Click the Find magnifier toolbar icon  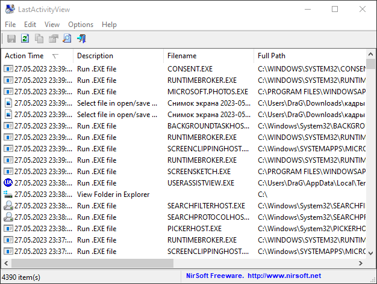coord(67,39)
